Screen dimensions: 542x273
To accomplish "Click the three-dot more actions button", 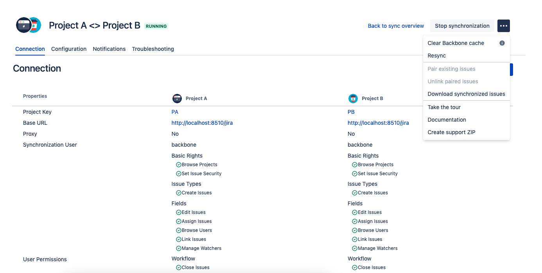I will coord(503,26).
